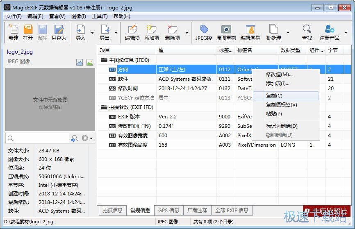Image resolution: width=355 pixels, height=229 pixels.
Task: Choose 复制值标签(V) in the context menu
Action: coord(286,105)
